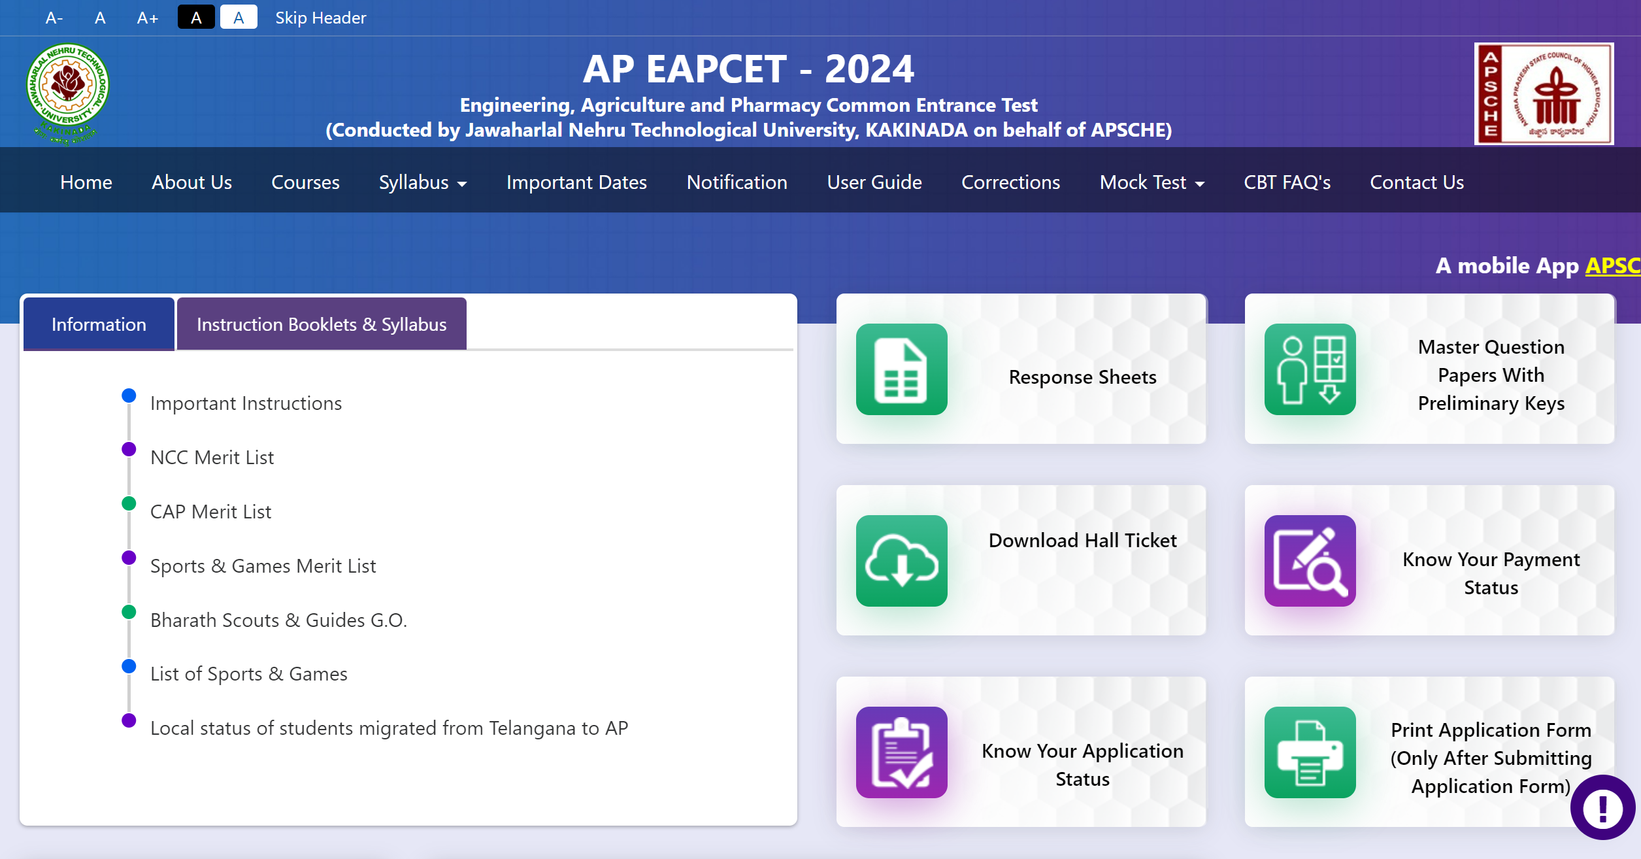Open the Contact Us page
The height and width of the screenshot is (859, 1641).
pos(1417,182)
